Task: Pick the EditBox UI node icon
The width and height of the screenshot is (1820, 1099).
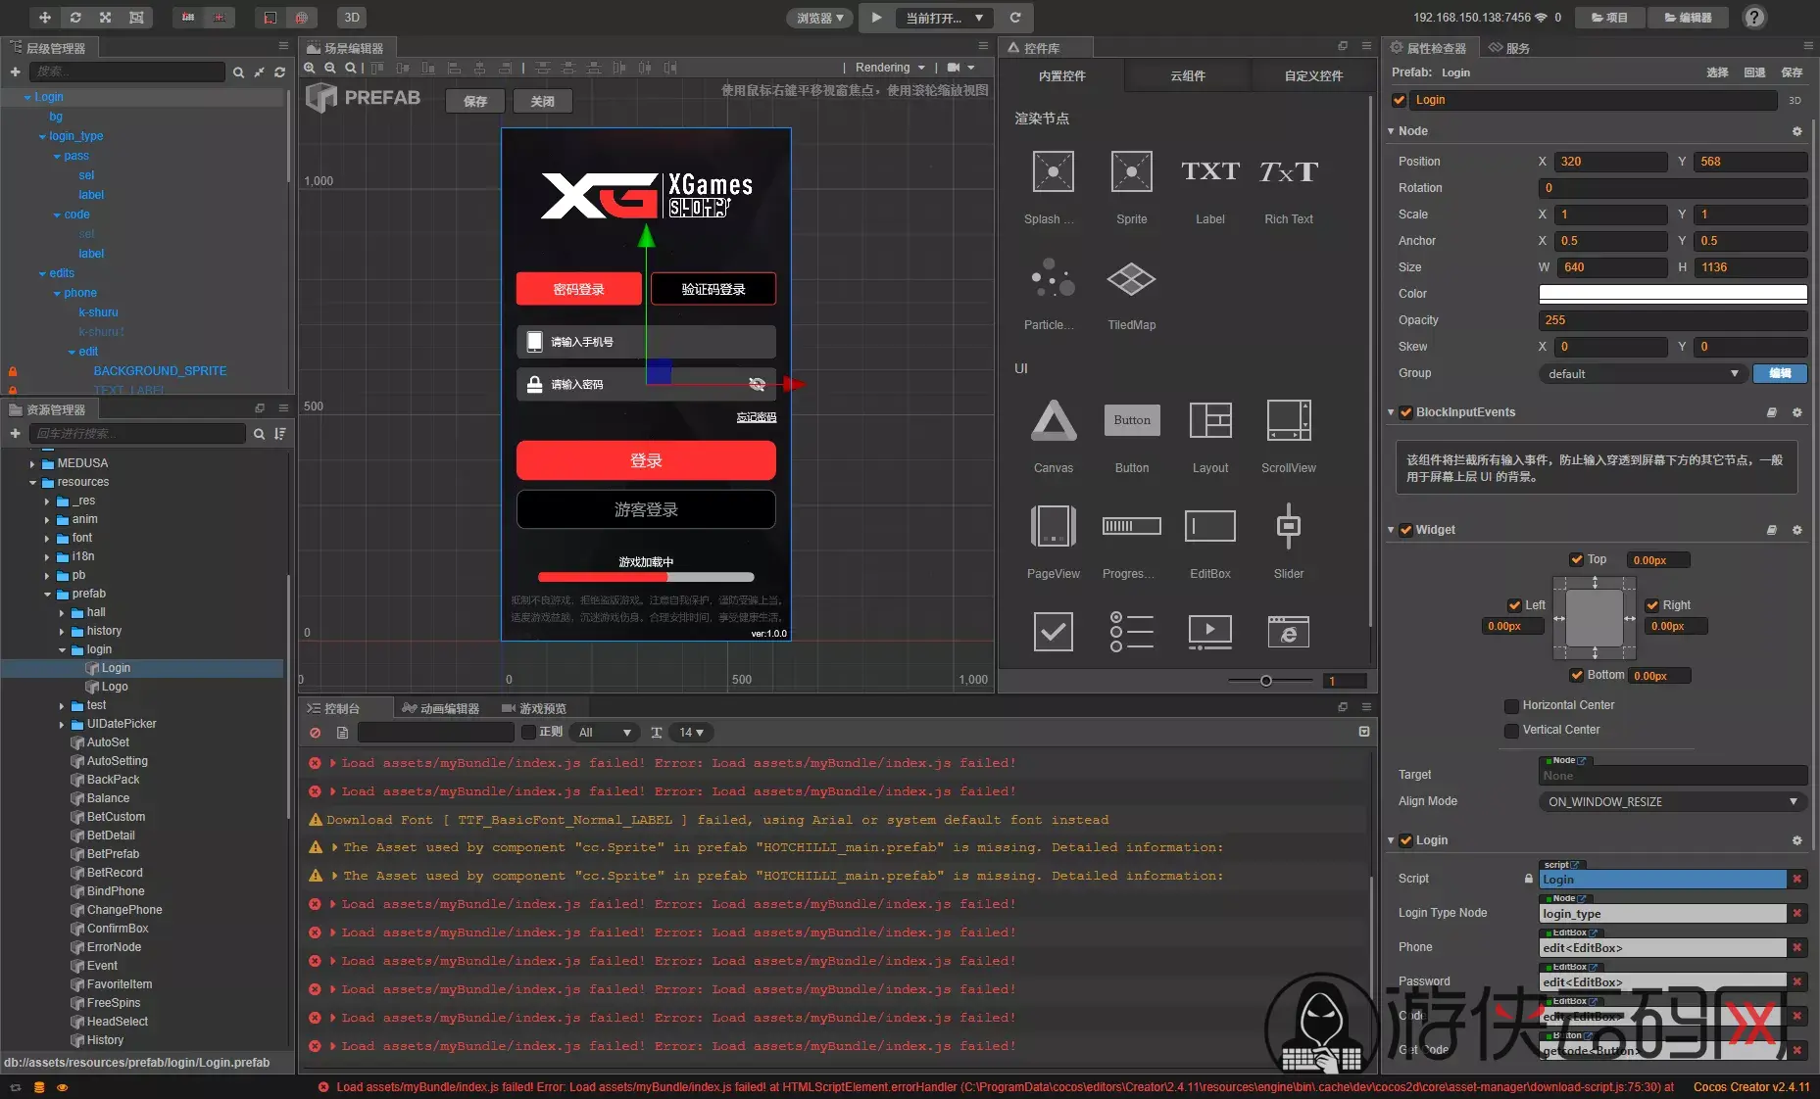Action: tap(1210, 526)
